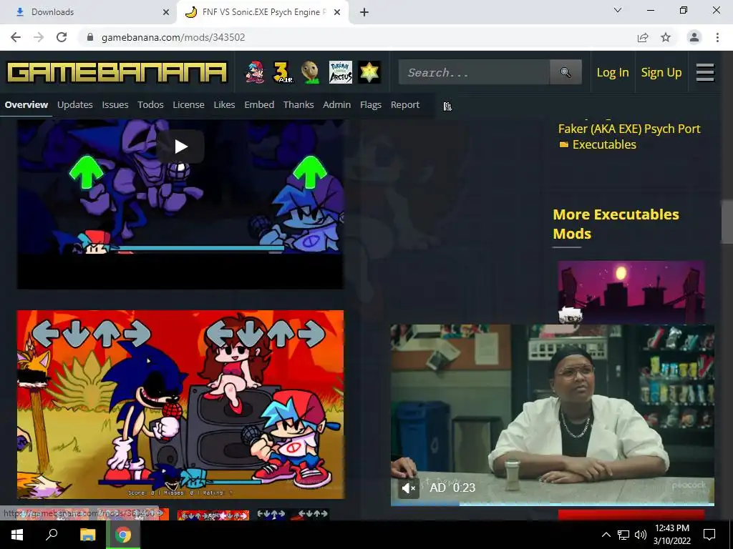Click the ad video progress bar
The height and width of the screenshot is (549, 733).
click(553, 504)
